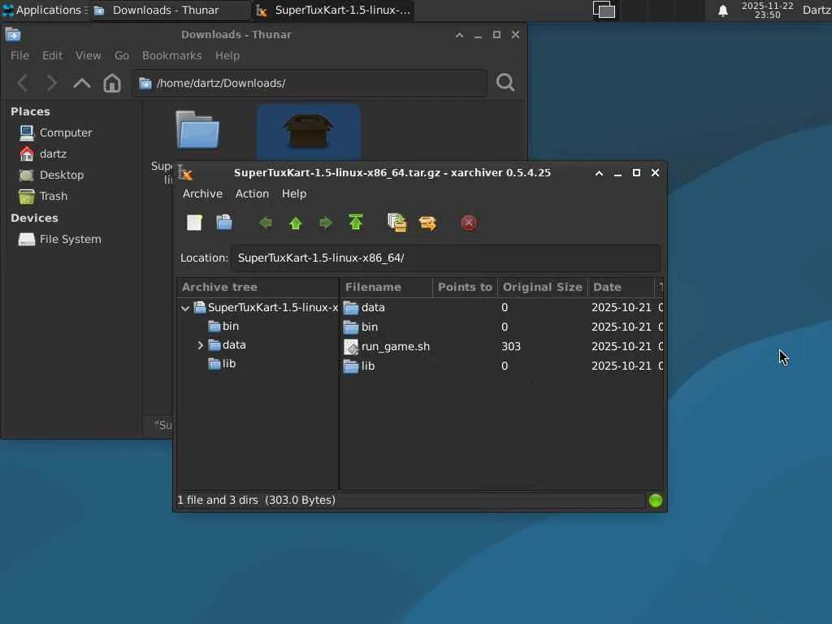Screen dimensions: 832x624
Task: Sort by the Filename column header
Action: (x=386, y=287)
